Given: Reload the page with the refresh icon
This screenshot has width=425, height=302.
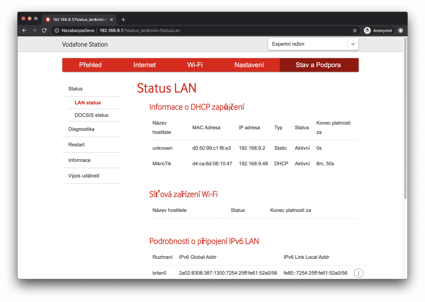Looking at the screenshot, I should click(44, 30).
